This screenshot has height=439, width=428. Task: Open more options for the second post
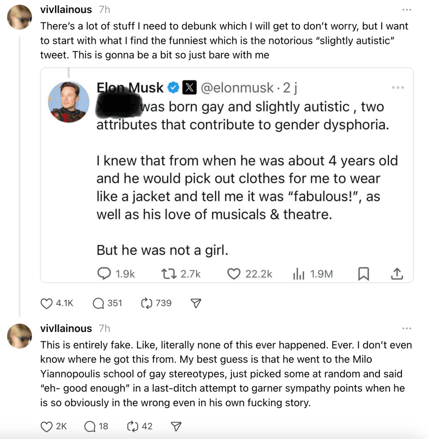[x=407, y=329]
